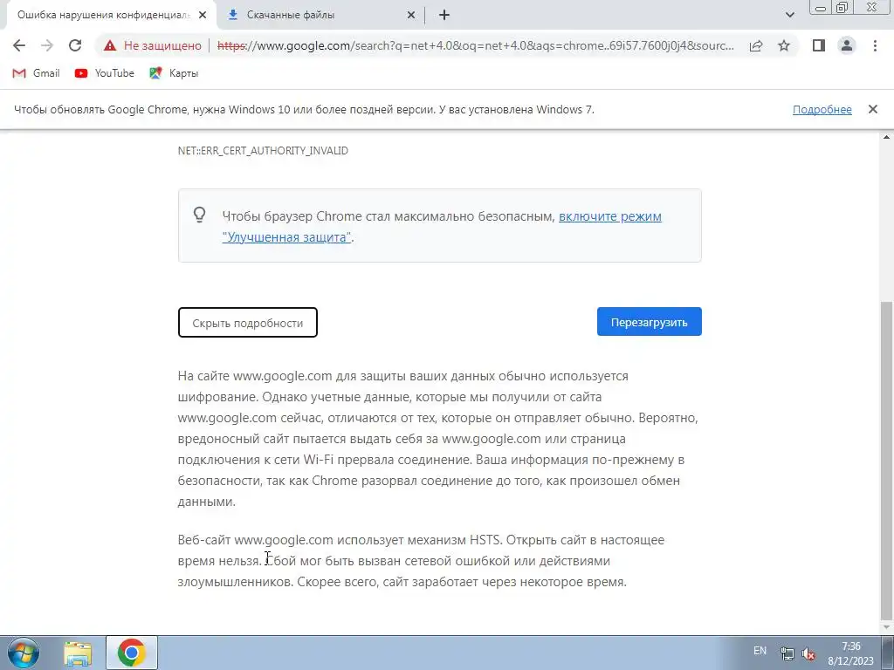This screenshot has width=894, height=670.
Task: Click the scrollbar down arrow
Action: tap(886, 628)
